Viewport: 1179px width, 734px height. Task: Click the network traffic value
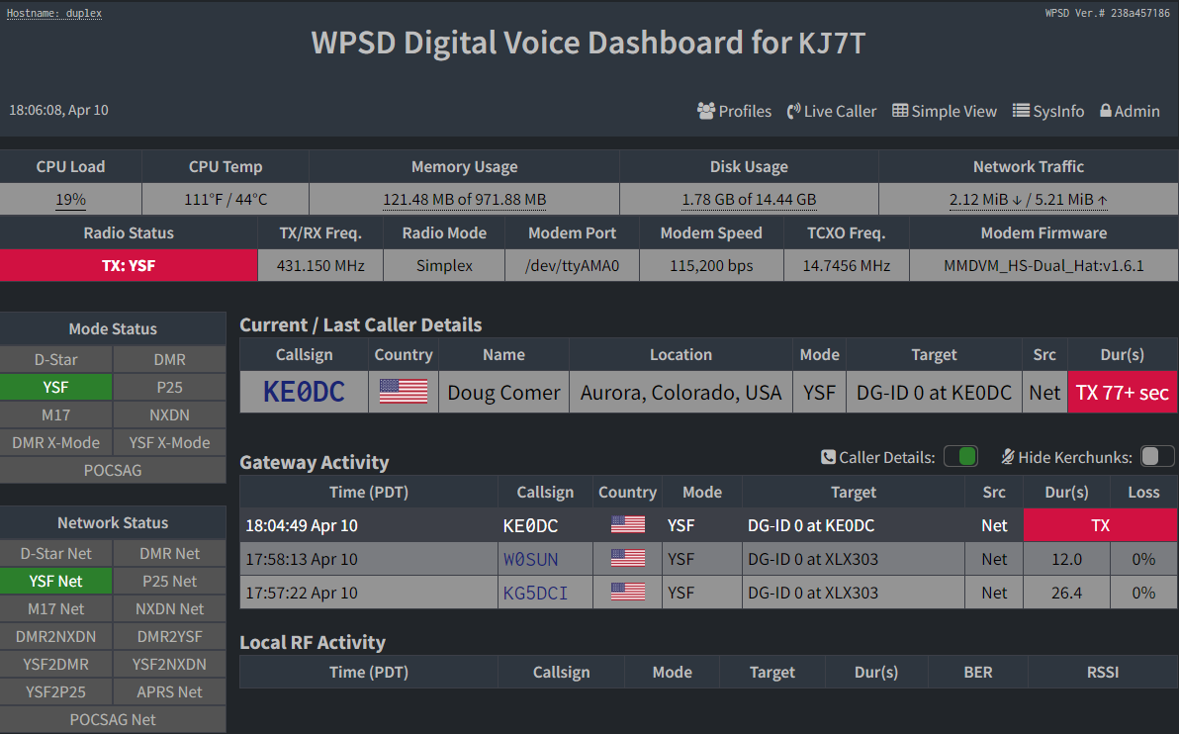1028,200
